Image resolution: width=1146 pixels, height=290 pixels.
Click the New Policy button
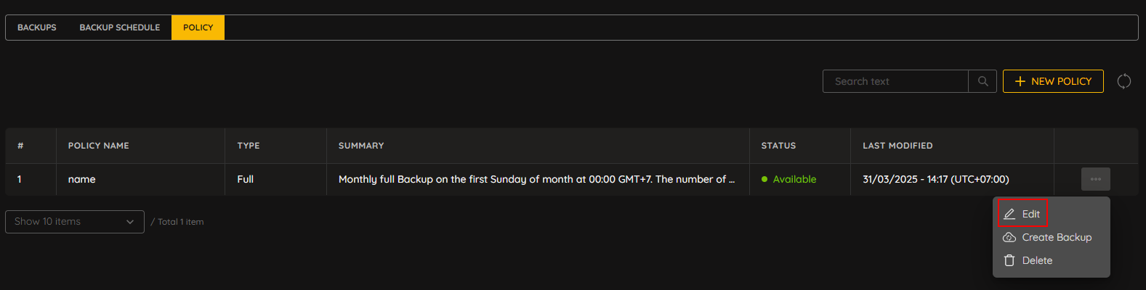pos(1053,81)
